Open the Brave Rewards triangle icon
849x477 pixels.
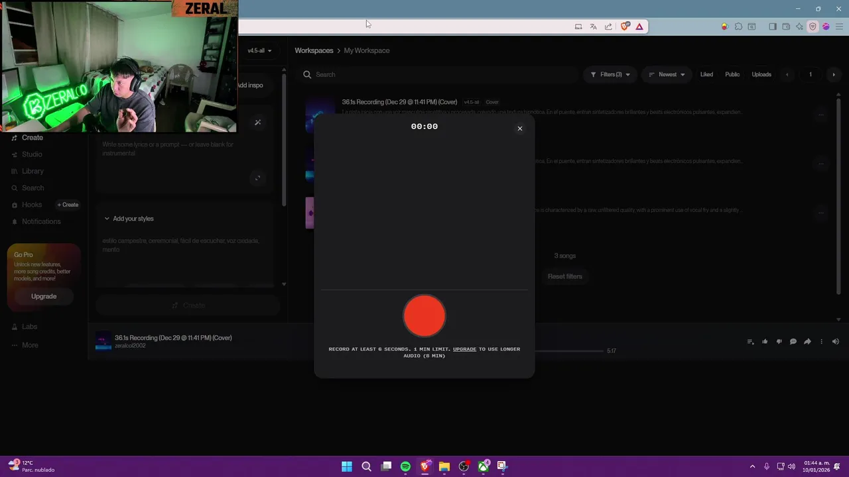pyautogui.click(x=639, y=26)
